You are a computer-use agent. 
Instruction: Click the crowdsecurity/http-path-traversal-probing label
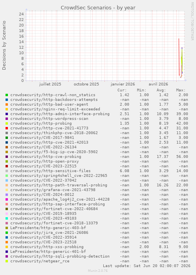coord(59,185)
